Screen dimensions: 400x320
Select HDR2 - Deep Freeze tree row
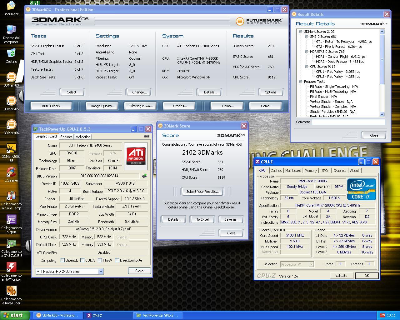point(340,62)
